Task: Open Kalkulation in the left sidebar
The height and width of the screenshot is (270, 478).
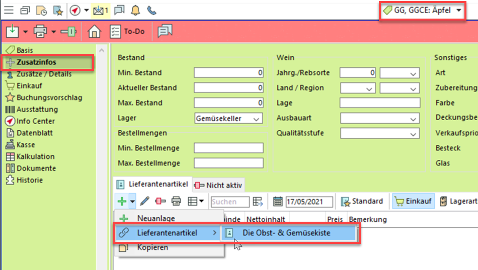Action: tap(35, 156)
